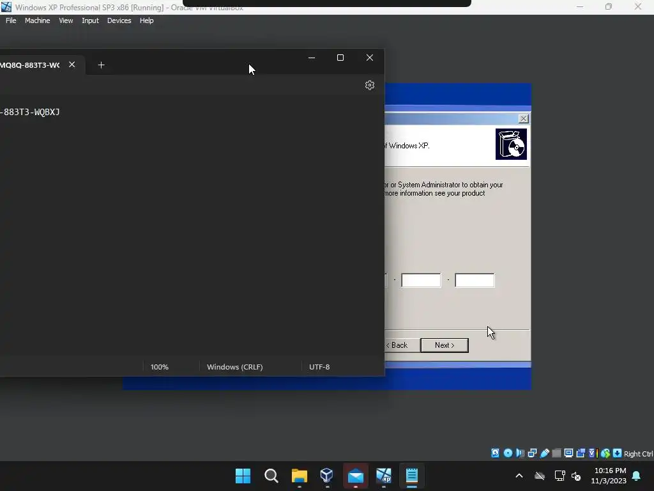Open clock and calendar flyout
Viewport: 654px width, 491px height.
pyautogui.click(x=609, y=476)
